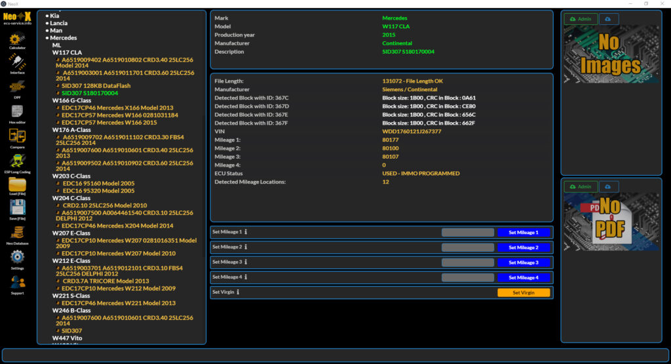Click the Load (File) folder icon
The height and width of the screenshot is (364, 671).
click(x=17, y=186)
